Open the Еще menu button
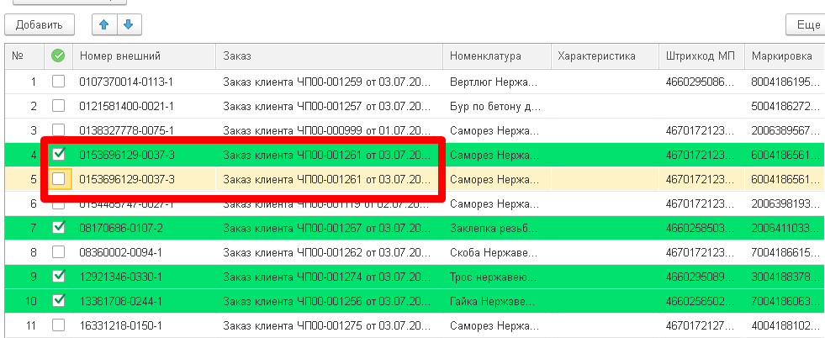Viewport: 825px width, 338px height. [806, 24]
